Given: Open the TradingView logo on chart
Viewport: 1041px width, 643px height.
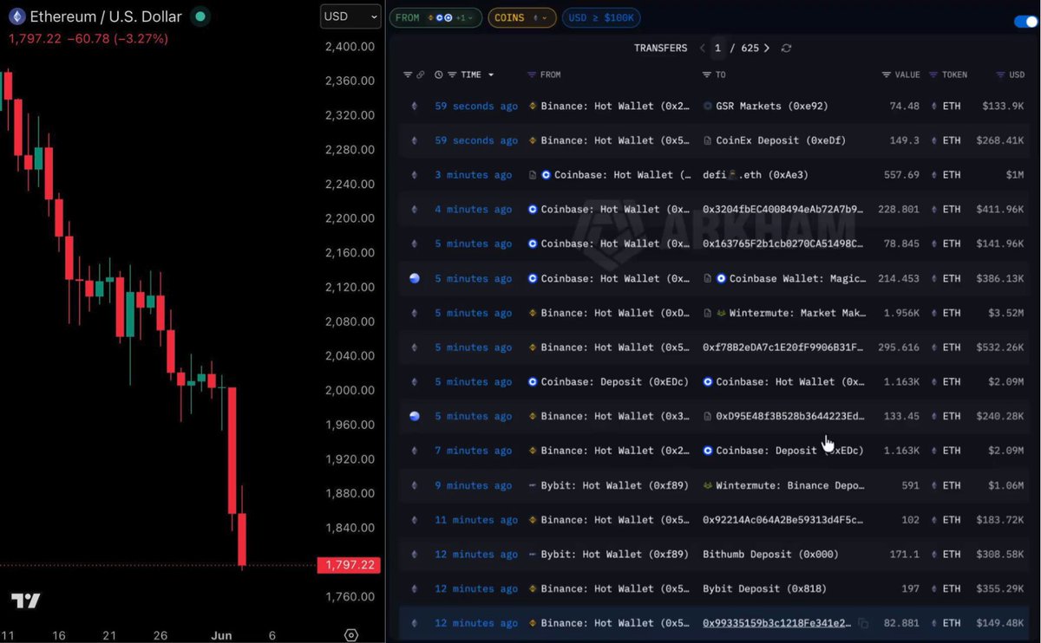Looking at the screenshot, I should click(25, 601).
